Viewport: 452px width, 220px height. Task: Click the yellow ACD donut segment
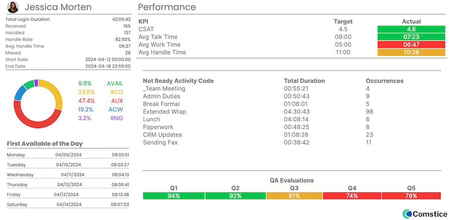tap(56, 95)
